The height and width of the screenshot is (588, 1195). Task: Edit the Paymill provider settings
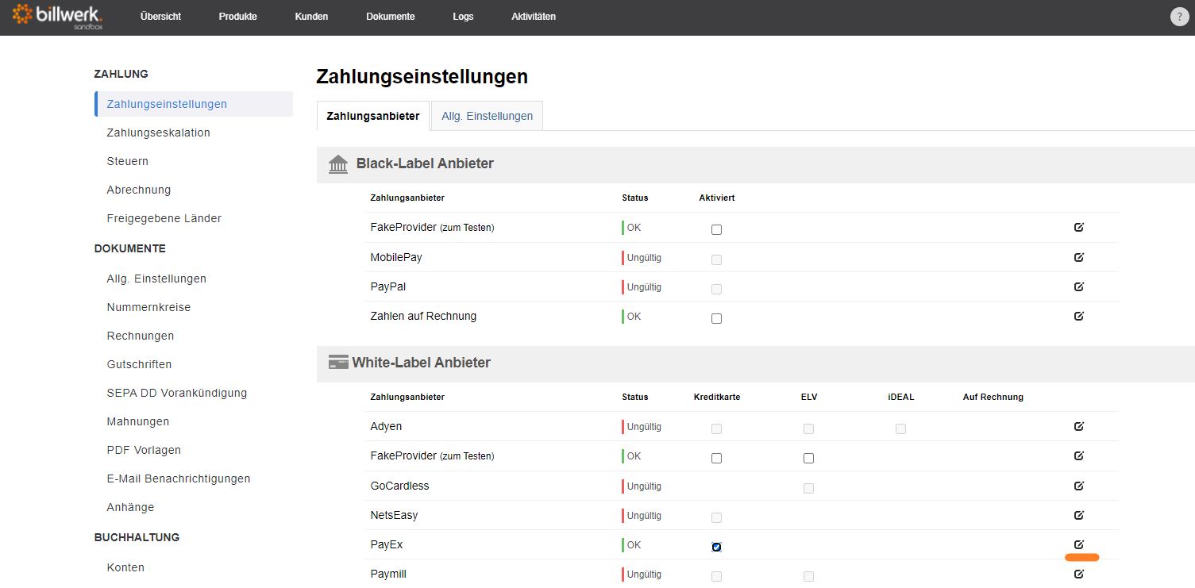pos(1078,574)
